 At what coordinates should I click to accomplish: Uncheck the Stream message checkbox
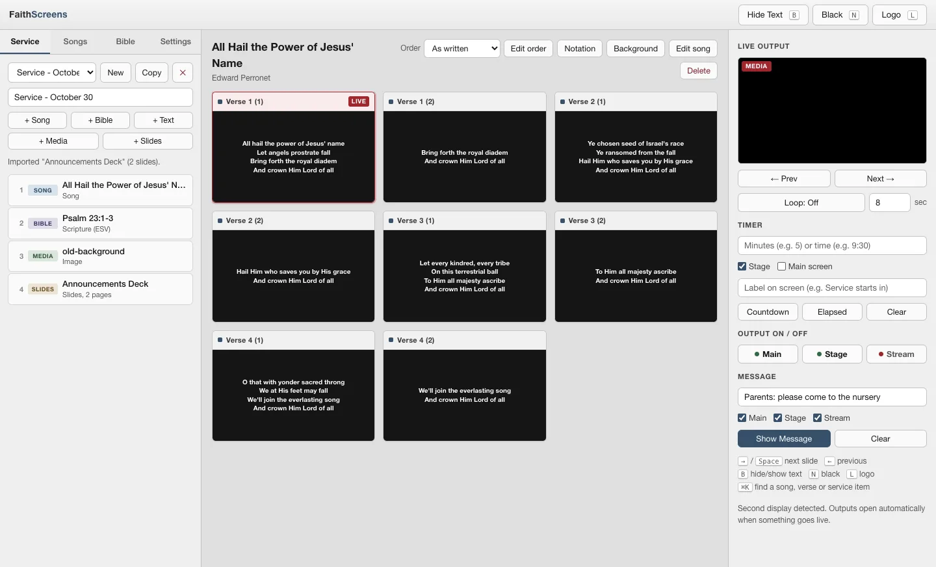pos(818,417)
